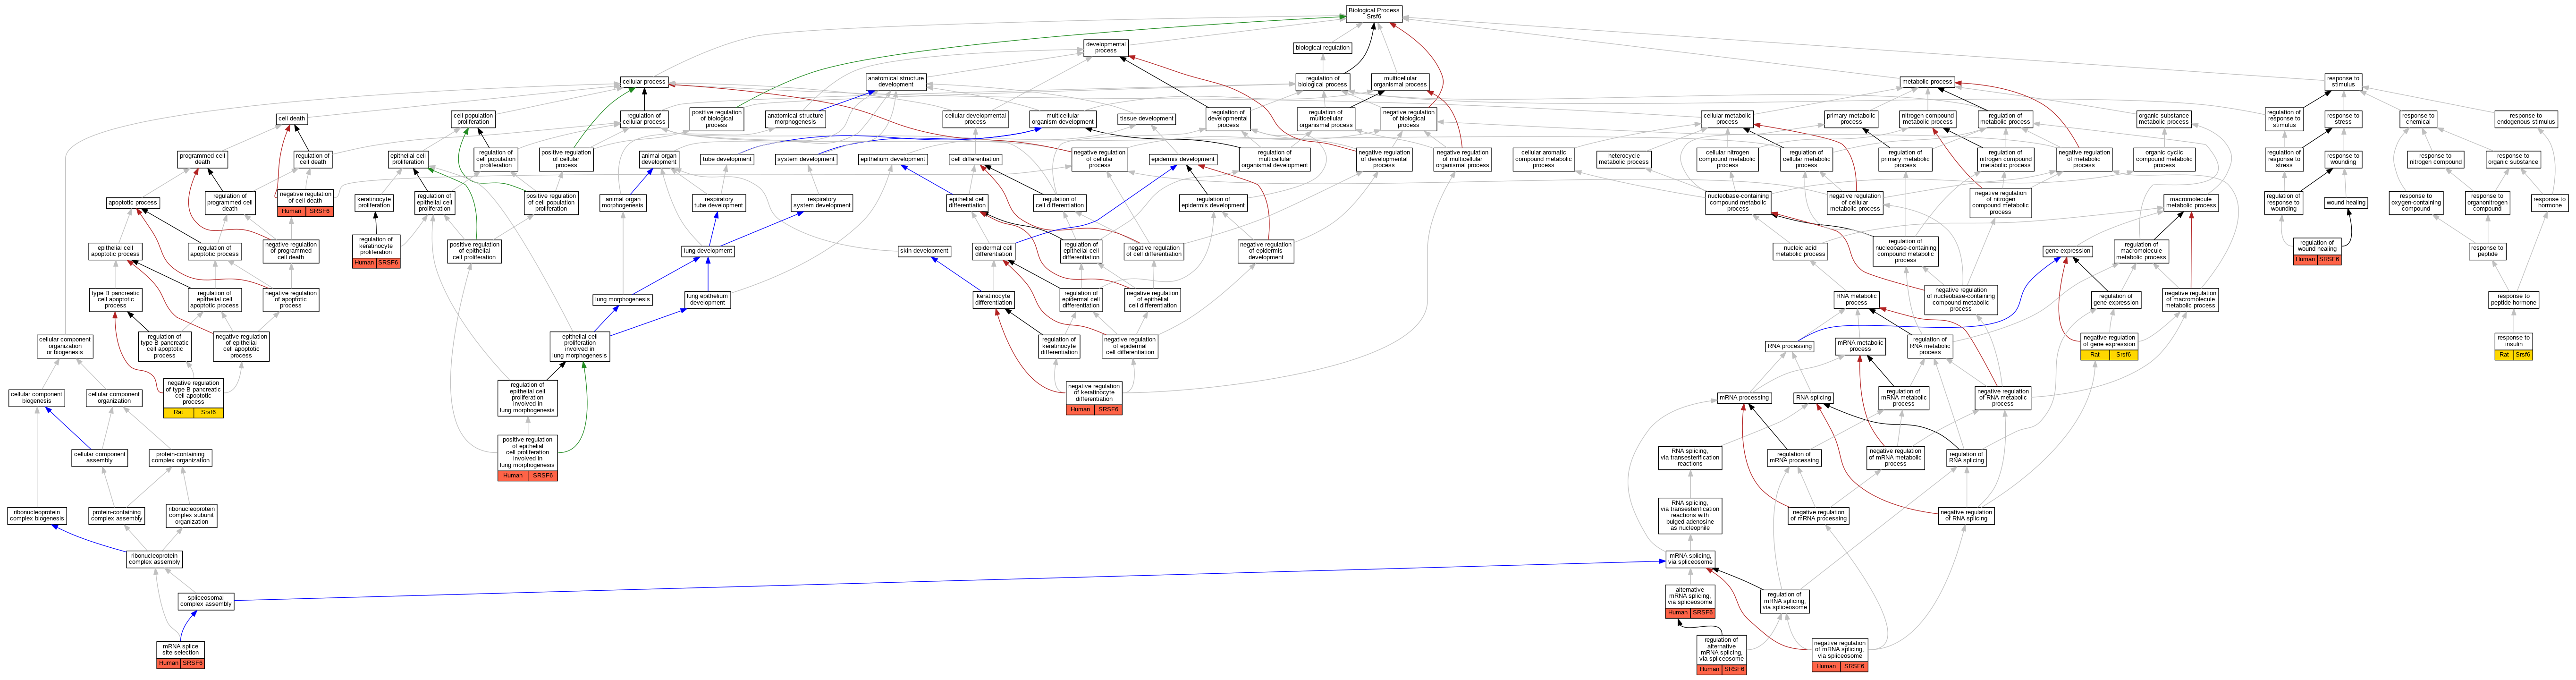The height and width of the screenshot is (680, 2576).
Task: Click the 'metabolic process' node
Action: tap(1927, 81)
